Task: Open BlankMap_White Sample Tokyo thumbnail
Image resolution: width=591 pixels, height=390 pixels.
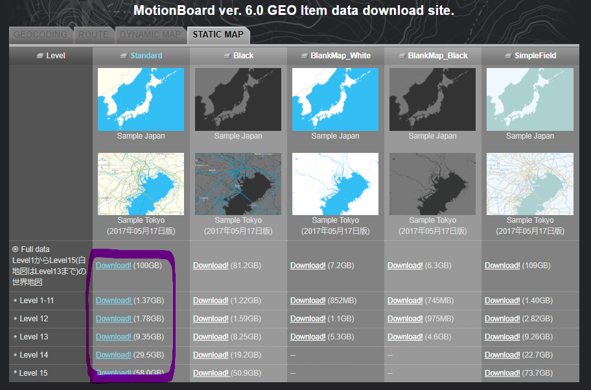Action: pyautogui.click(x=335, y=184)
